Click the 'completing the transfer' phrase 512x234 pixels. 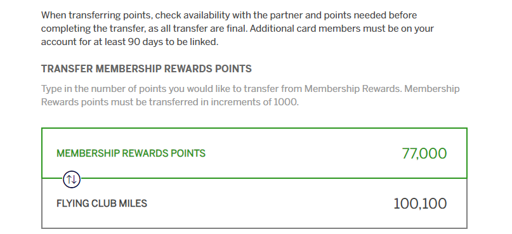click(x=93, y=29)
